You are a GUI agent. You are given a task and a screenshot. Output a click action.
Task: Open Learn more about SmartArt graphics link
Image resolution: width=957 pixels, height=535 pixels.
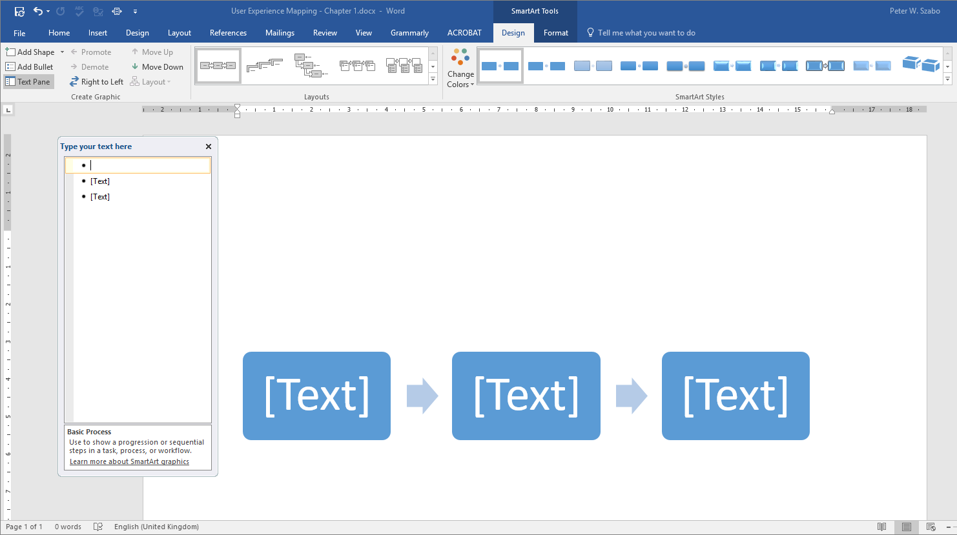[x=129, y=461]
